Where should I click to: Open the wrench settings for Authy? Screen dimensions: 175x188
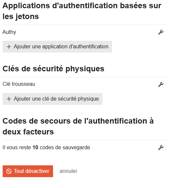click(x=161, y=32)
